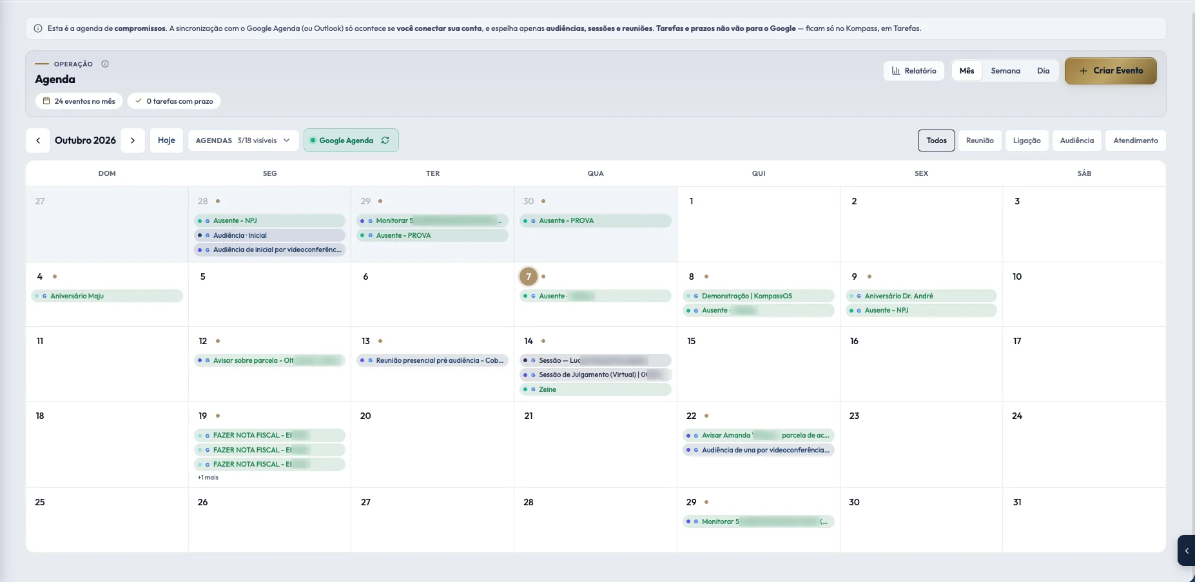
Task: Open 'Demonstração | KompassOS' event
Action: 759,296
